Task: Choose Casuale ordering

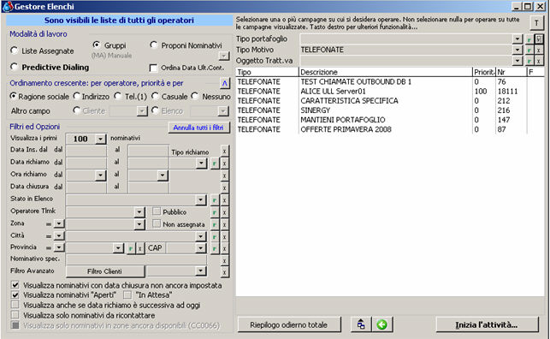Action: coord(155,96)
